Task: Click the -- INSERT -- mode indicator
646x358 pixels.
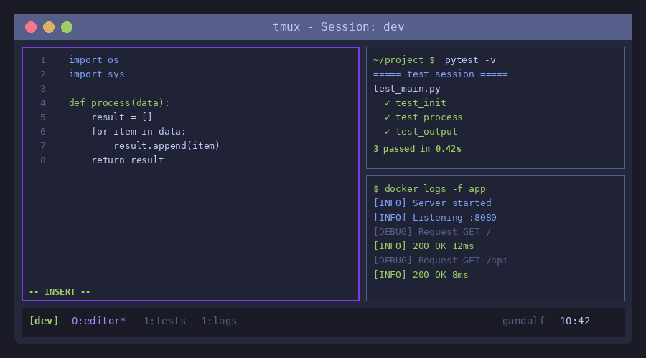Action: click(x=60, y=292)
